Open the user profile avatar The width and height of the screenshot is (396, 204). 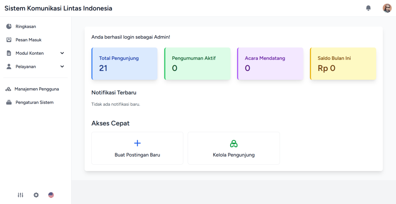coord(387,8)
